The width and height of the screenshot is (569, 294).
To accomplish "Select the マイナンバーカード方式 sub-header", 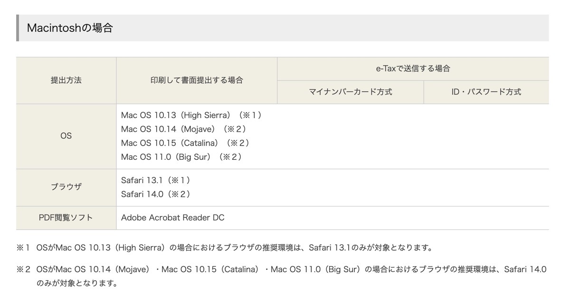I will click(x=351, y=92).
